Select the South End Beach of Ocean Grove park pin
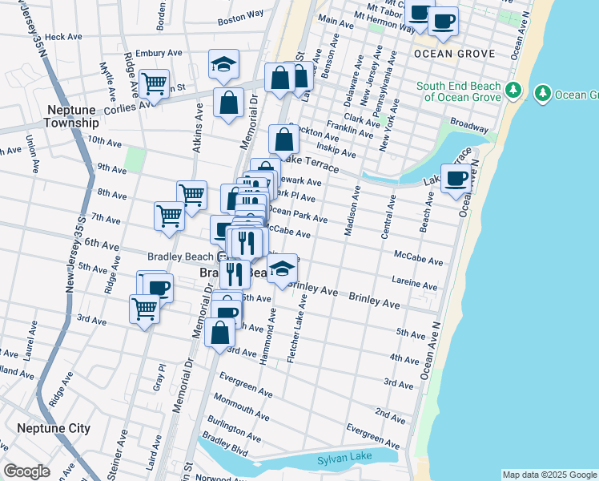599x481 pixels. tap(513, 91)
